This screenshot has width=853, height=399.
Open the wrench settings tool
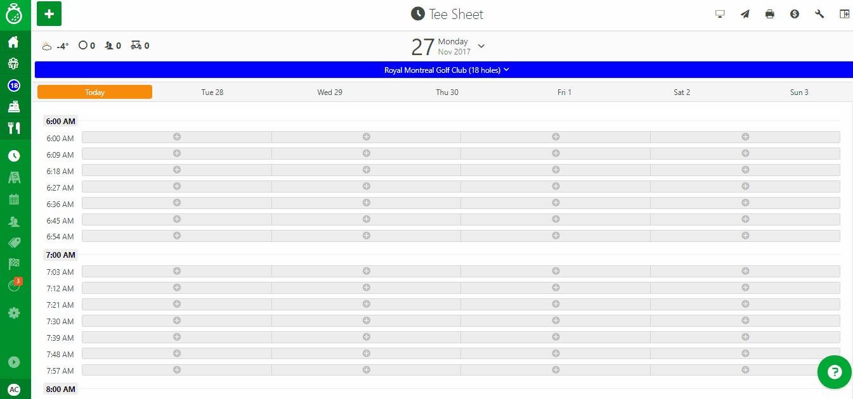[819, 14]
